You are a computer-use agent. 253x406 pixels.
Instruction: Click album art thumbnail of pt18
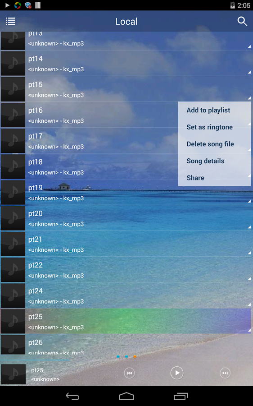[13, 166]
